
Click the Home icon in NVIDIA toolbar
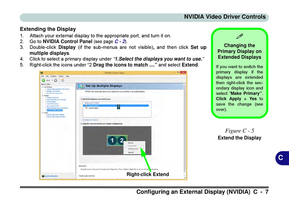pos(63,80)
